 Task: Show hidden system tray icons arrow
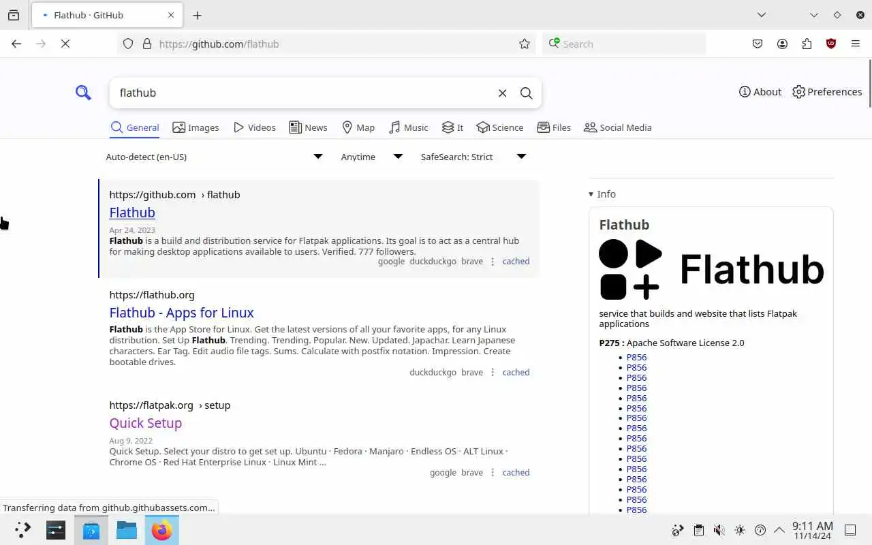click(779, 530)
